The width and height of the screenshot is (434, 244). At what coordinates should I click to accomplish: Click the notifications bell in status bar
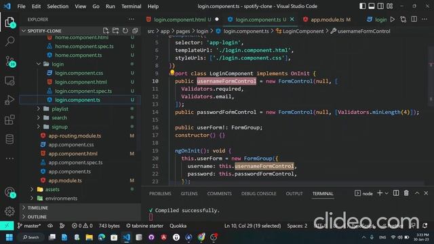425,226
